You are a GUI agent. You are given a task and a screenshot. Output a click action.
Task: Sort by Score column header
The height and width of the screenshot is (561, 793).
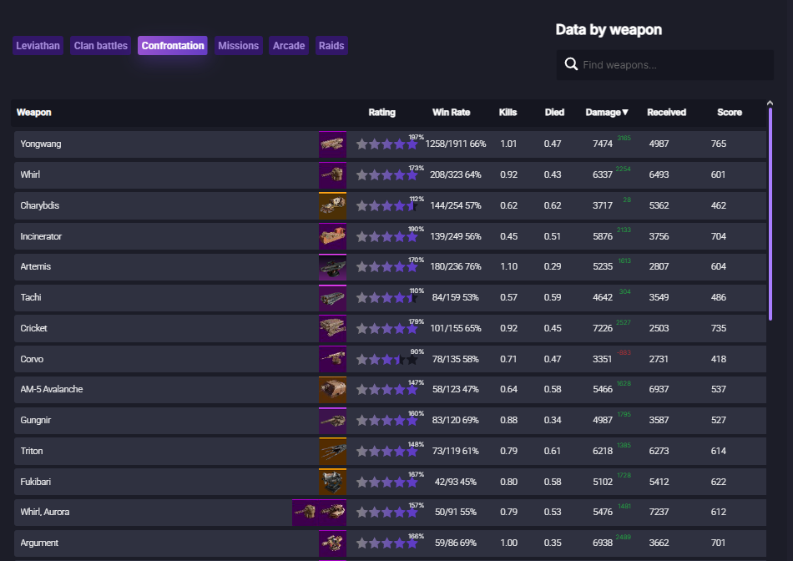click(x=729, y=113)
